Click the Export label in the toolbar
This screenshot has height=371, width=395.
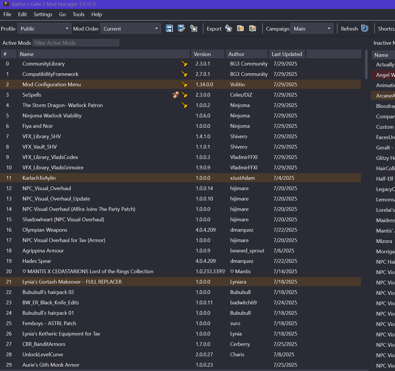tap(214, 29)
